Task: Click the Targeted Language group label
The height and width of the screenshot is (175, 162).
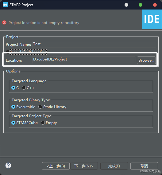Action: [x=29, y=81]
